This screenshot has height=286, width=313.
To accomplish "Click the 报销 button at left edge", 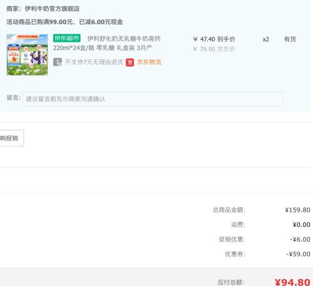I will click(x=11, y=138).
